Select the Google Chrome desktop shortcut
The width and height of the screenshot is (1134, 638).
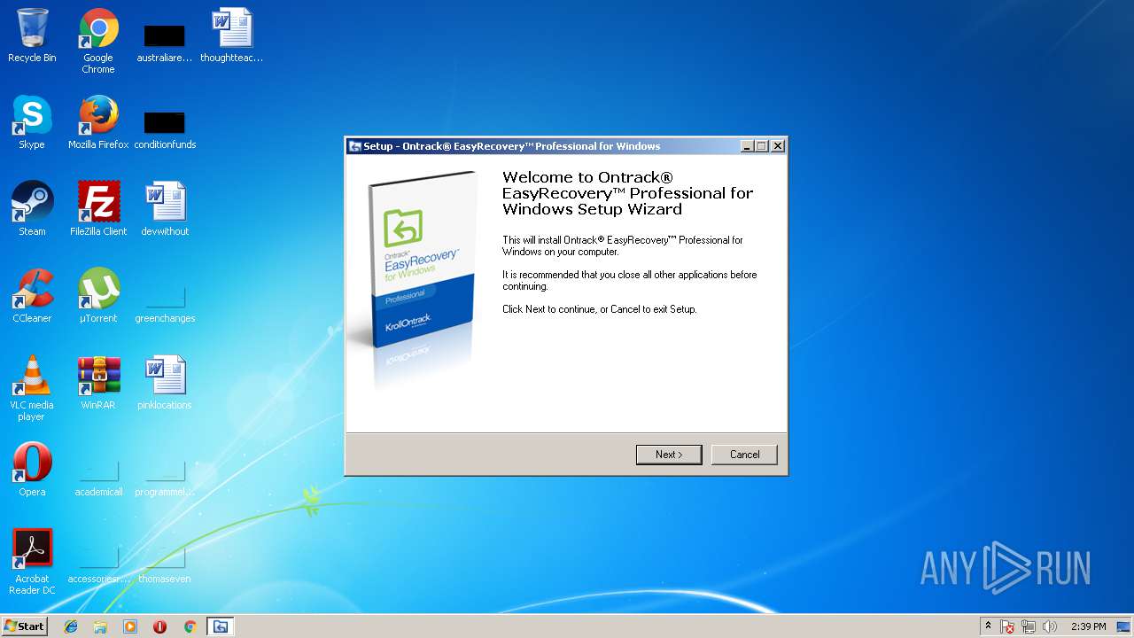(x=98, y=41)
